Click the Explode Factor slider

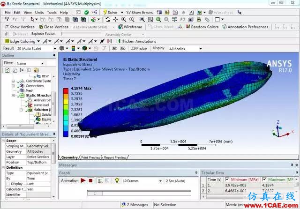coord(81,33)
